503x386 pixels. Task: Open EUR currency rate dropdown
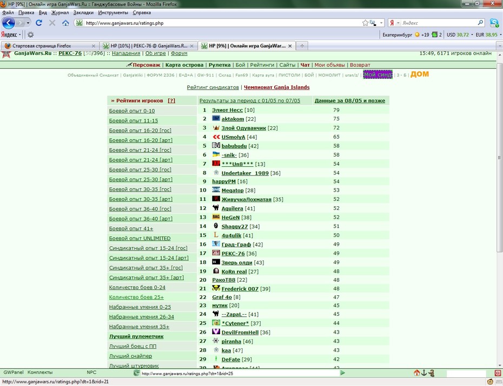[500, 35]
